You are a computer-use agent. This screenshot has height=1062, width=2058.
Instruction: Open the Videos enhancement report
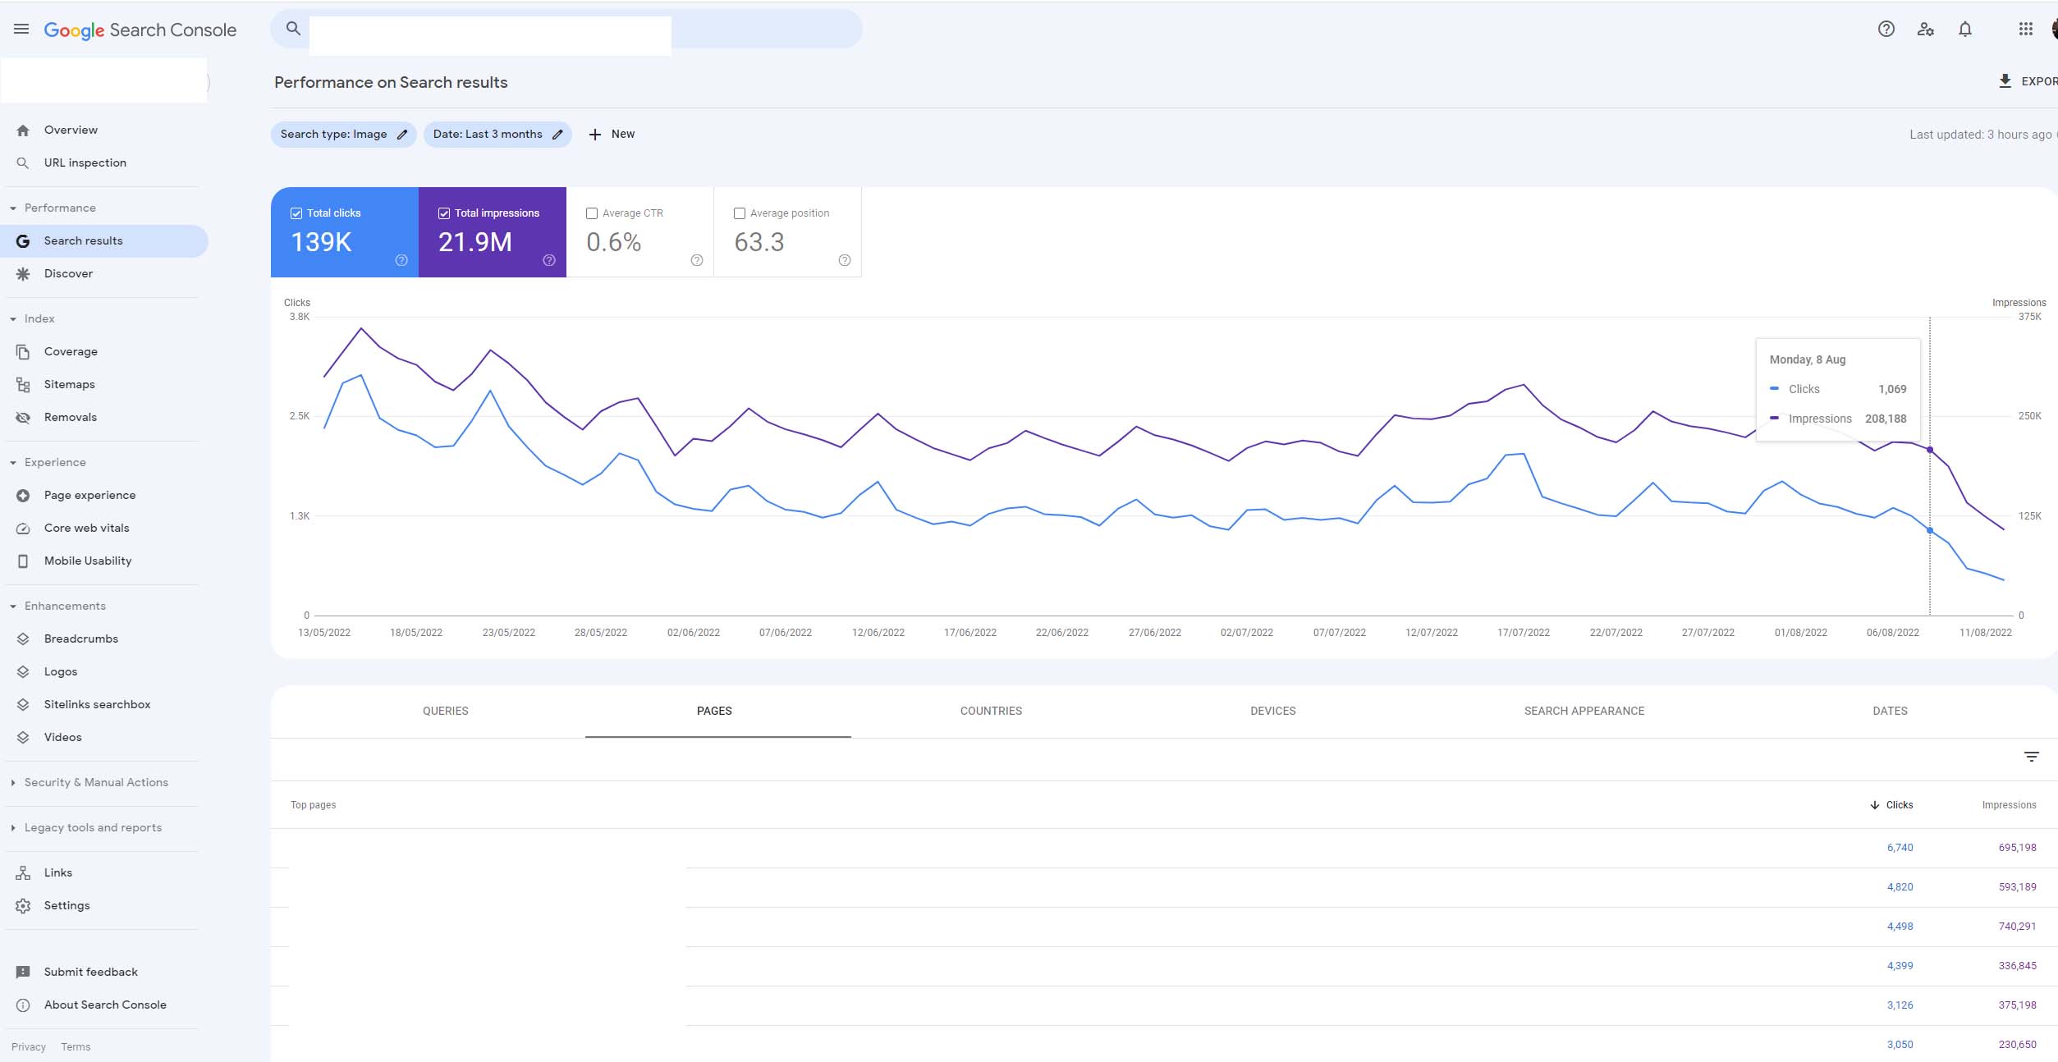click(x=62, y=738)
